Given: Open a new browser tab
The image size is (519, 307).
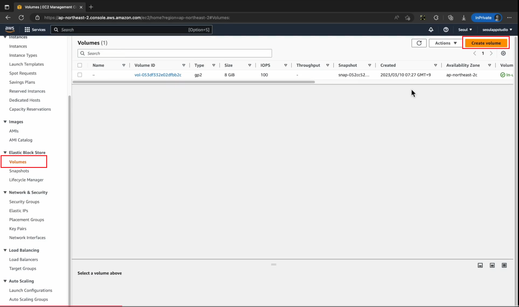Looking at the screenshot, I should click(x=91, y=7).
